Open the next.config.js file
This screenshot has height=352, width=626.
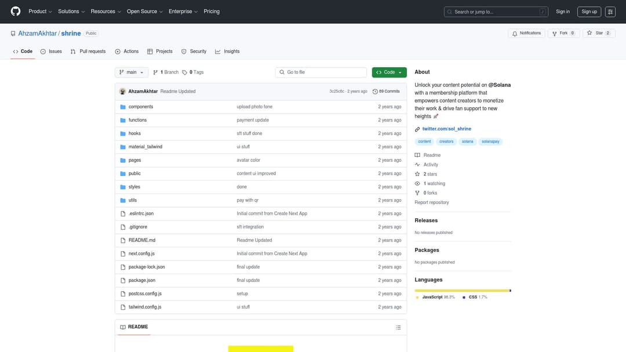point(141,254)
